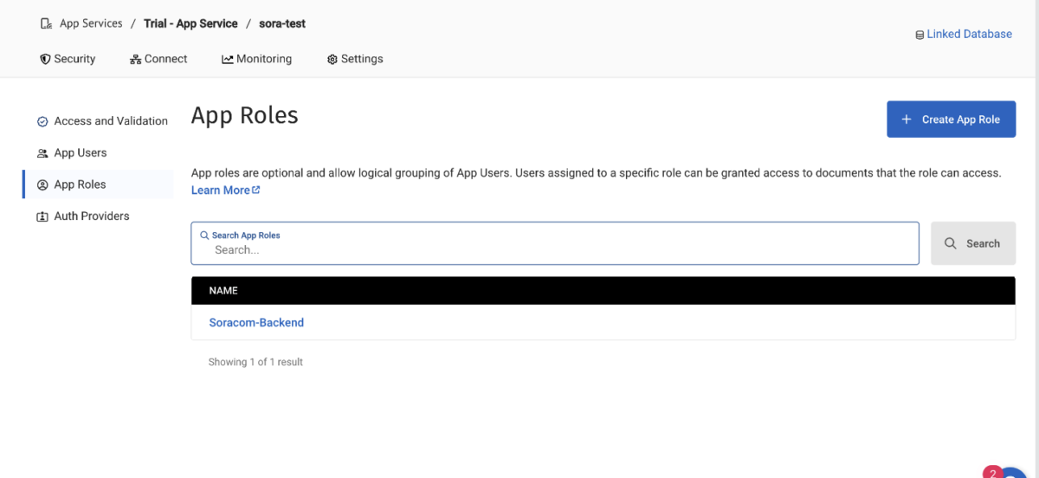Click the Connect network icon
This screenshot has height=478, width=1039.
coord(135,59)
